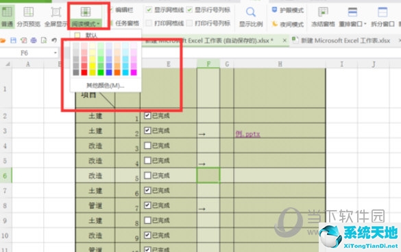Check 打印网格线 print gridlines
The image size is (401, 252).
149,23
